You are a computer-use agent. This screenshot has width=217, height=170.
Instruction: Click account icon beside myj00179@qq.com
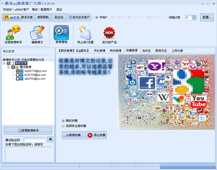pos(21,71)
